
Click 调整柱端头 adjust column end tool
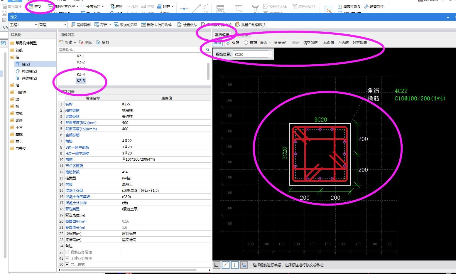349,6
